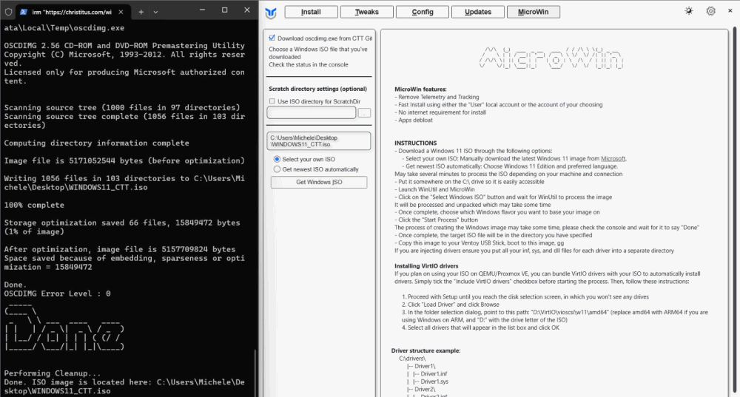Click the '- Apps debloat' line
This screenshot has width=740, height=397.
414,120
